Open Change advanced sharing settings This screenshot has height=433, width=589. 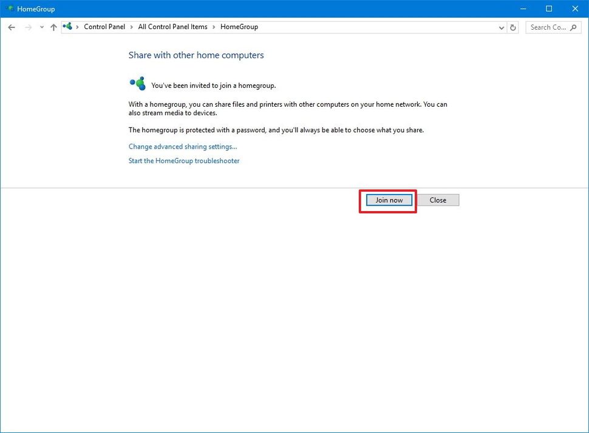coord(182,146)
